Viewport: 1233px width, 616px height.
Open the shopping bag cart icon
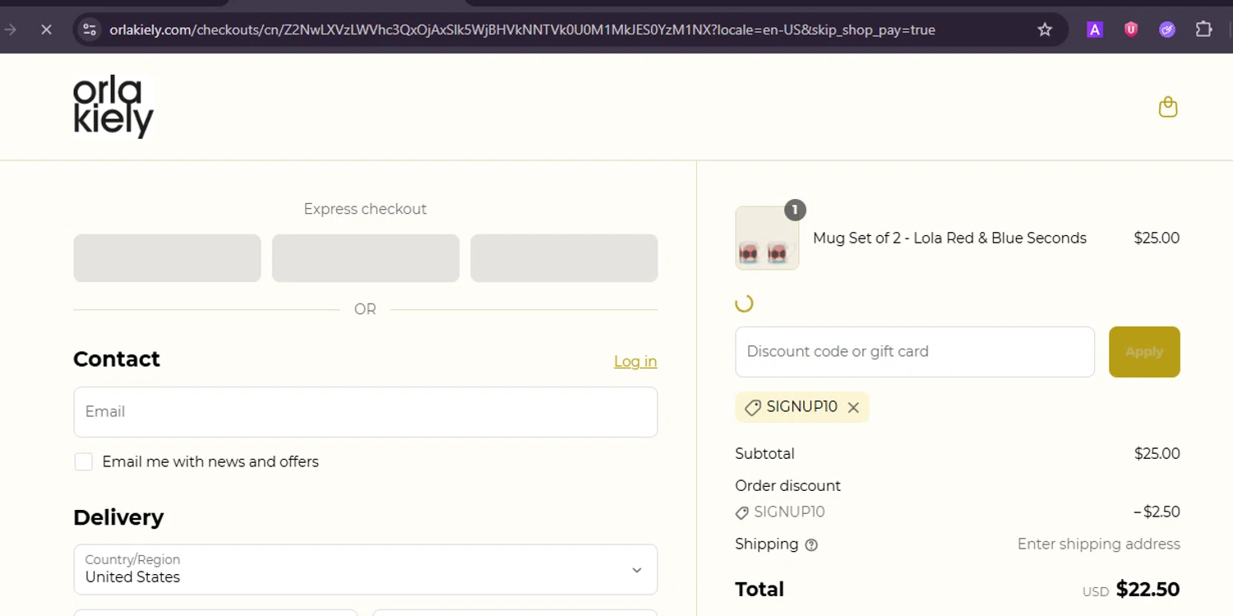(x=1168, y=107)
